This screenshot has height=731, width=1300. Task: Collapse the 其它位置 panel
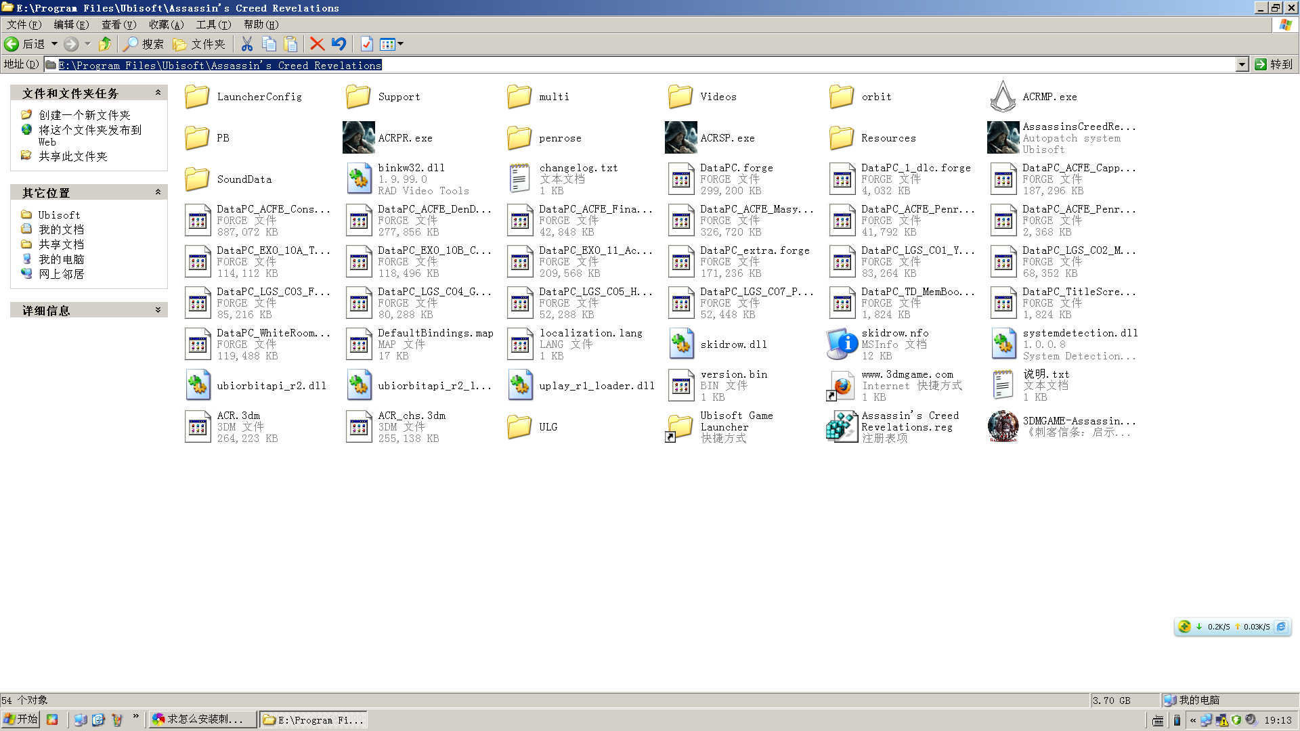pyautogui.click(x=158, y=192)
